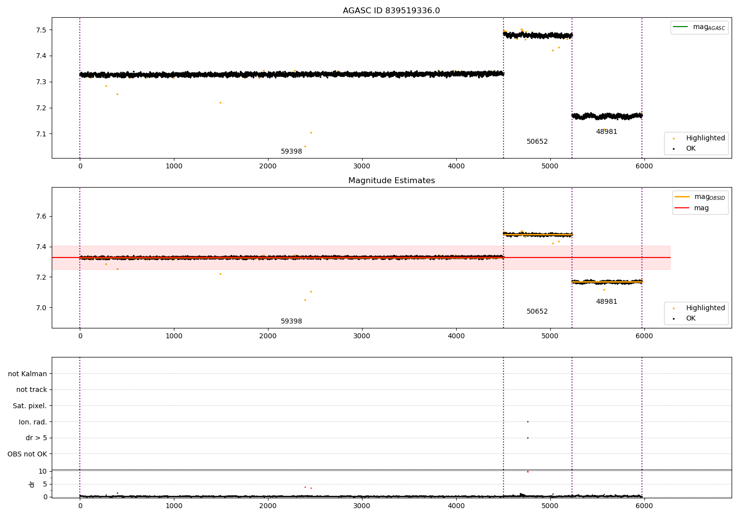Click obsid label 48981 in AGASC ID plot
The height and width of the screenshot is (517, 739).
[x=606, y=132]
